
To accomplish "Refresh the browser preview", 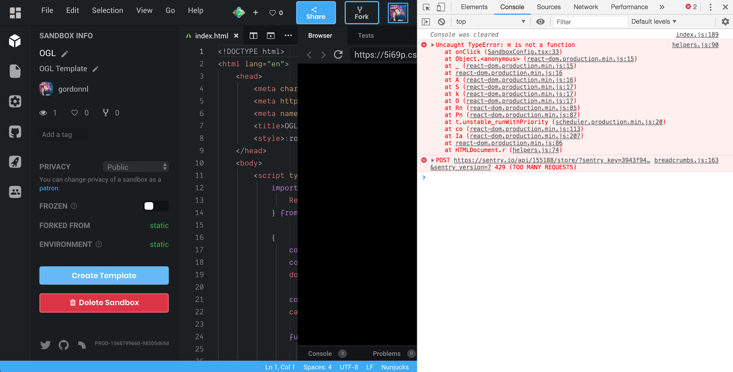I will coord(338,54).
